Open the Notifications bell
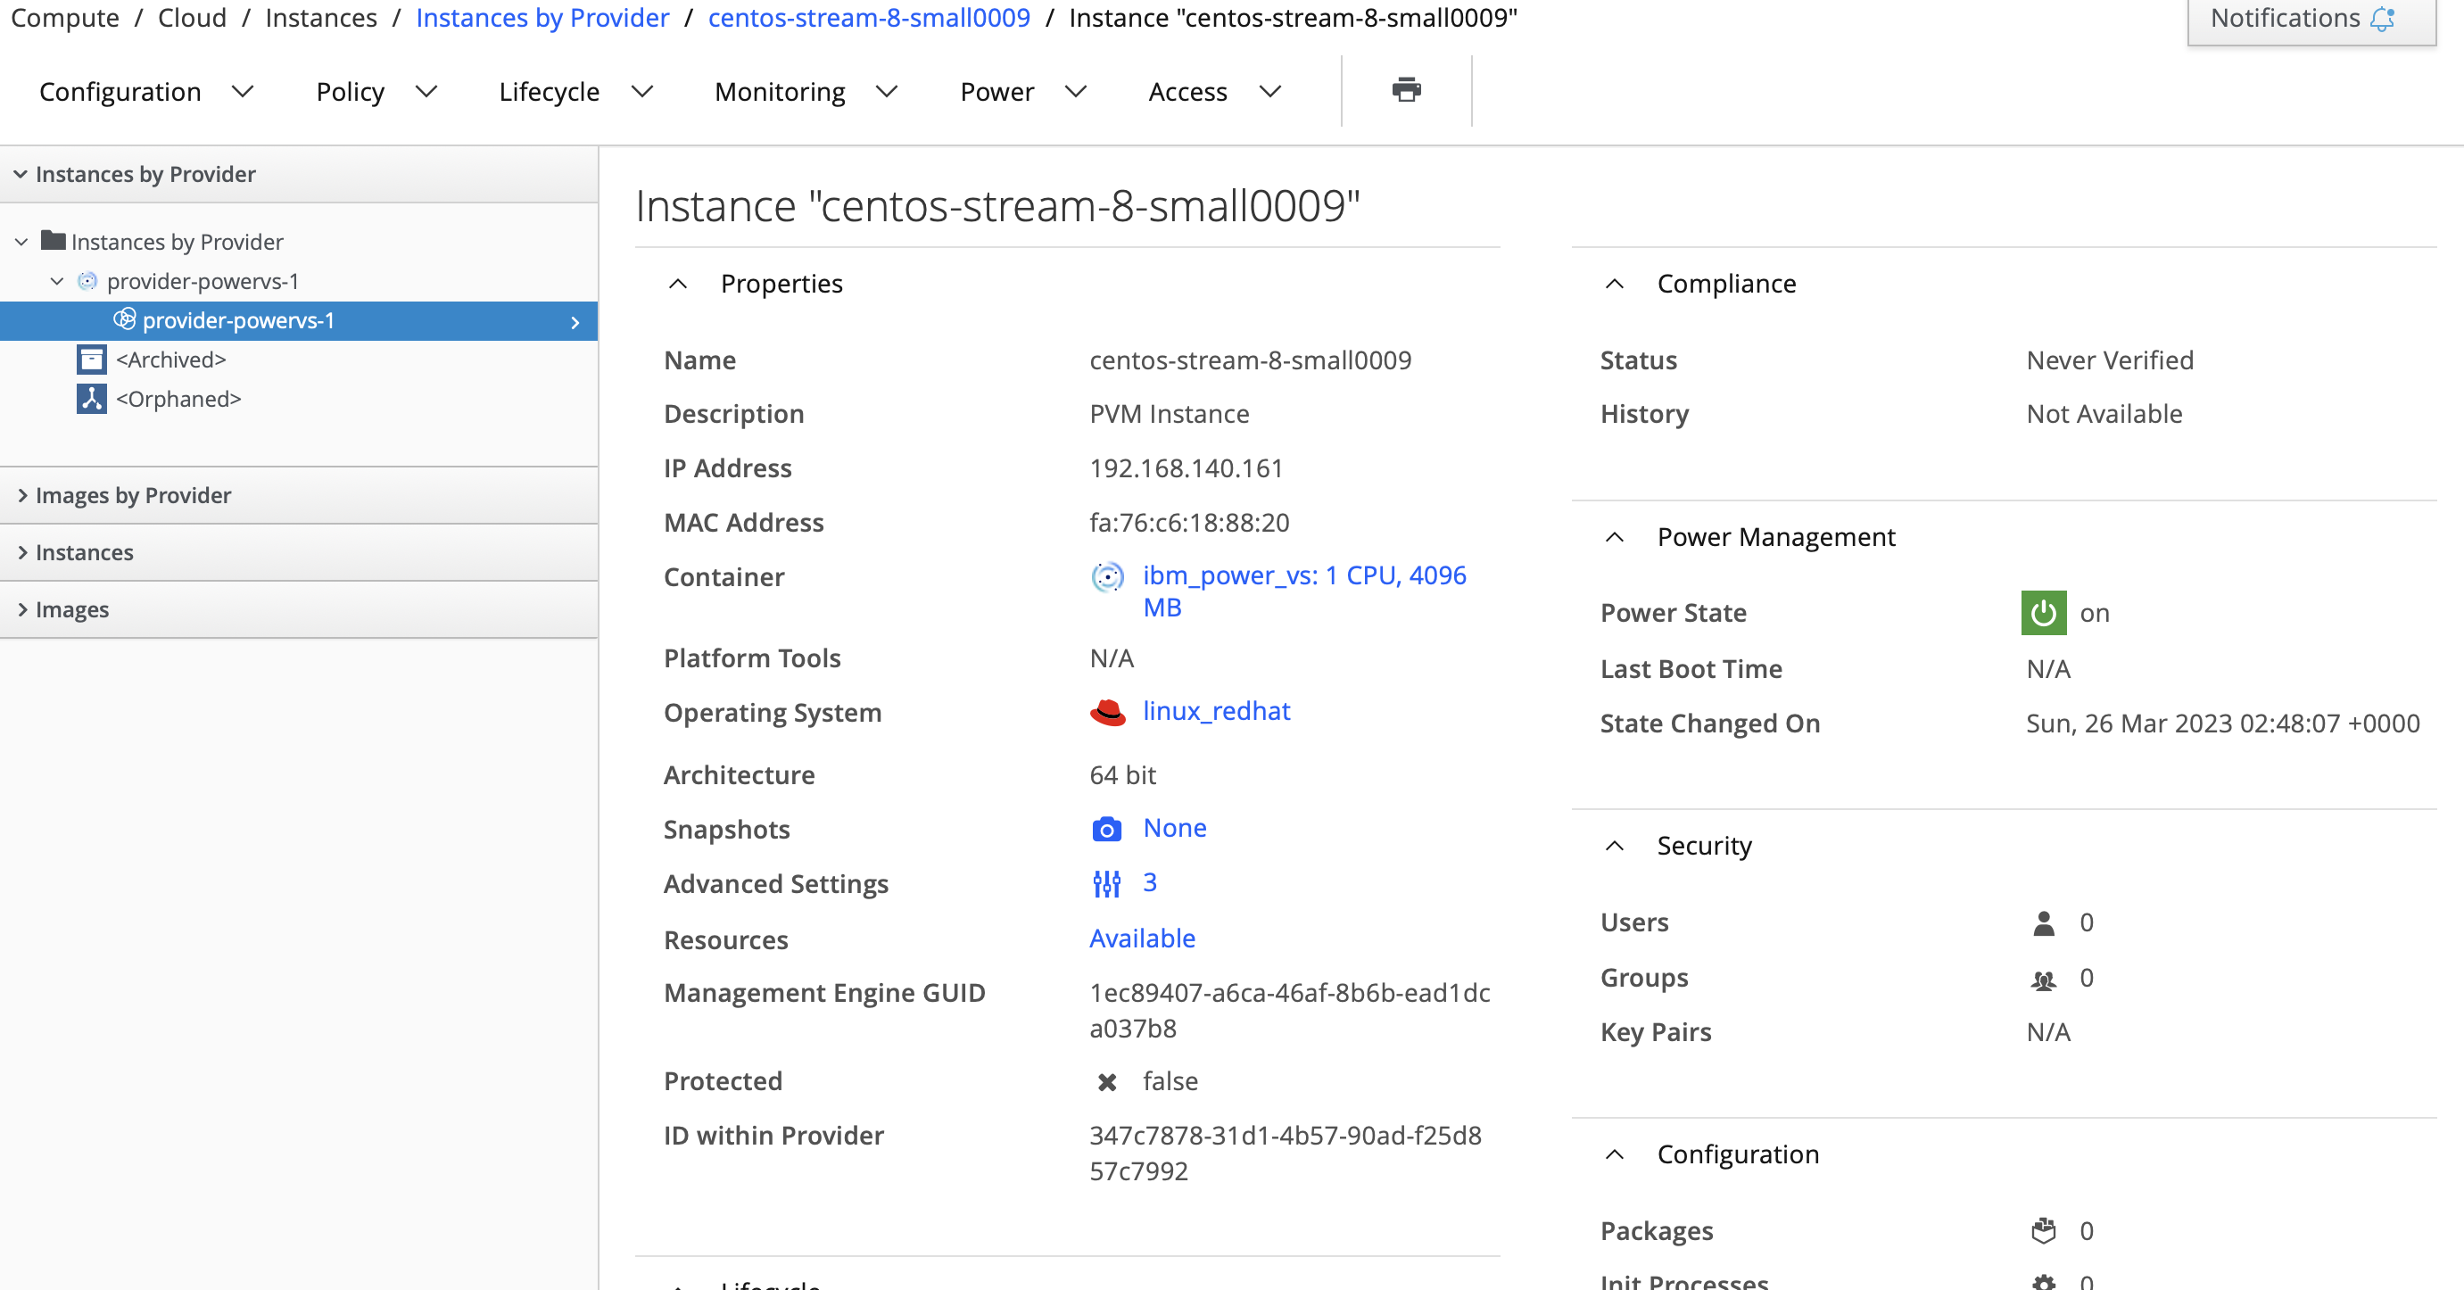Viewport: 2464px width, 1290px height. tap(2384, 17)
